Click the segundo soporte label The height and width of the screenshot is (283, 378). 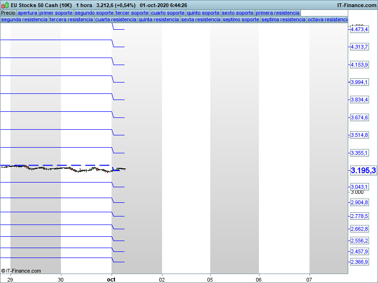pyautogui.click(x=94, y=13)
